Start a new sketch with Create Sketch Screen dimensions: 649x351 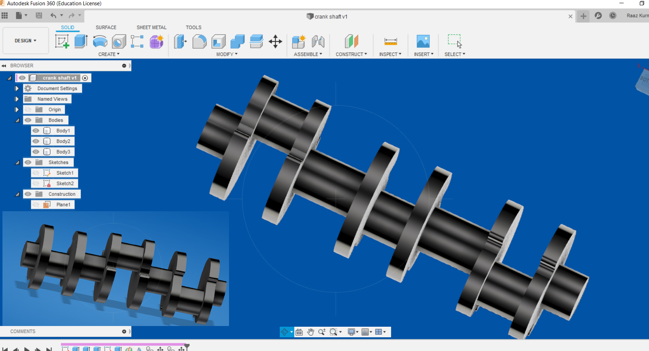point(62,41)
